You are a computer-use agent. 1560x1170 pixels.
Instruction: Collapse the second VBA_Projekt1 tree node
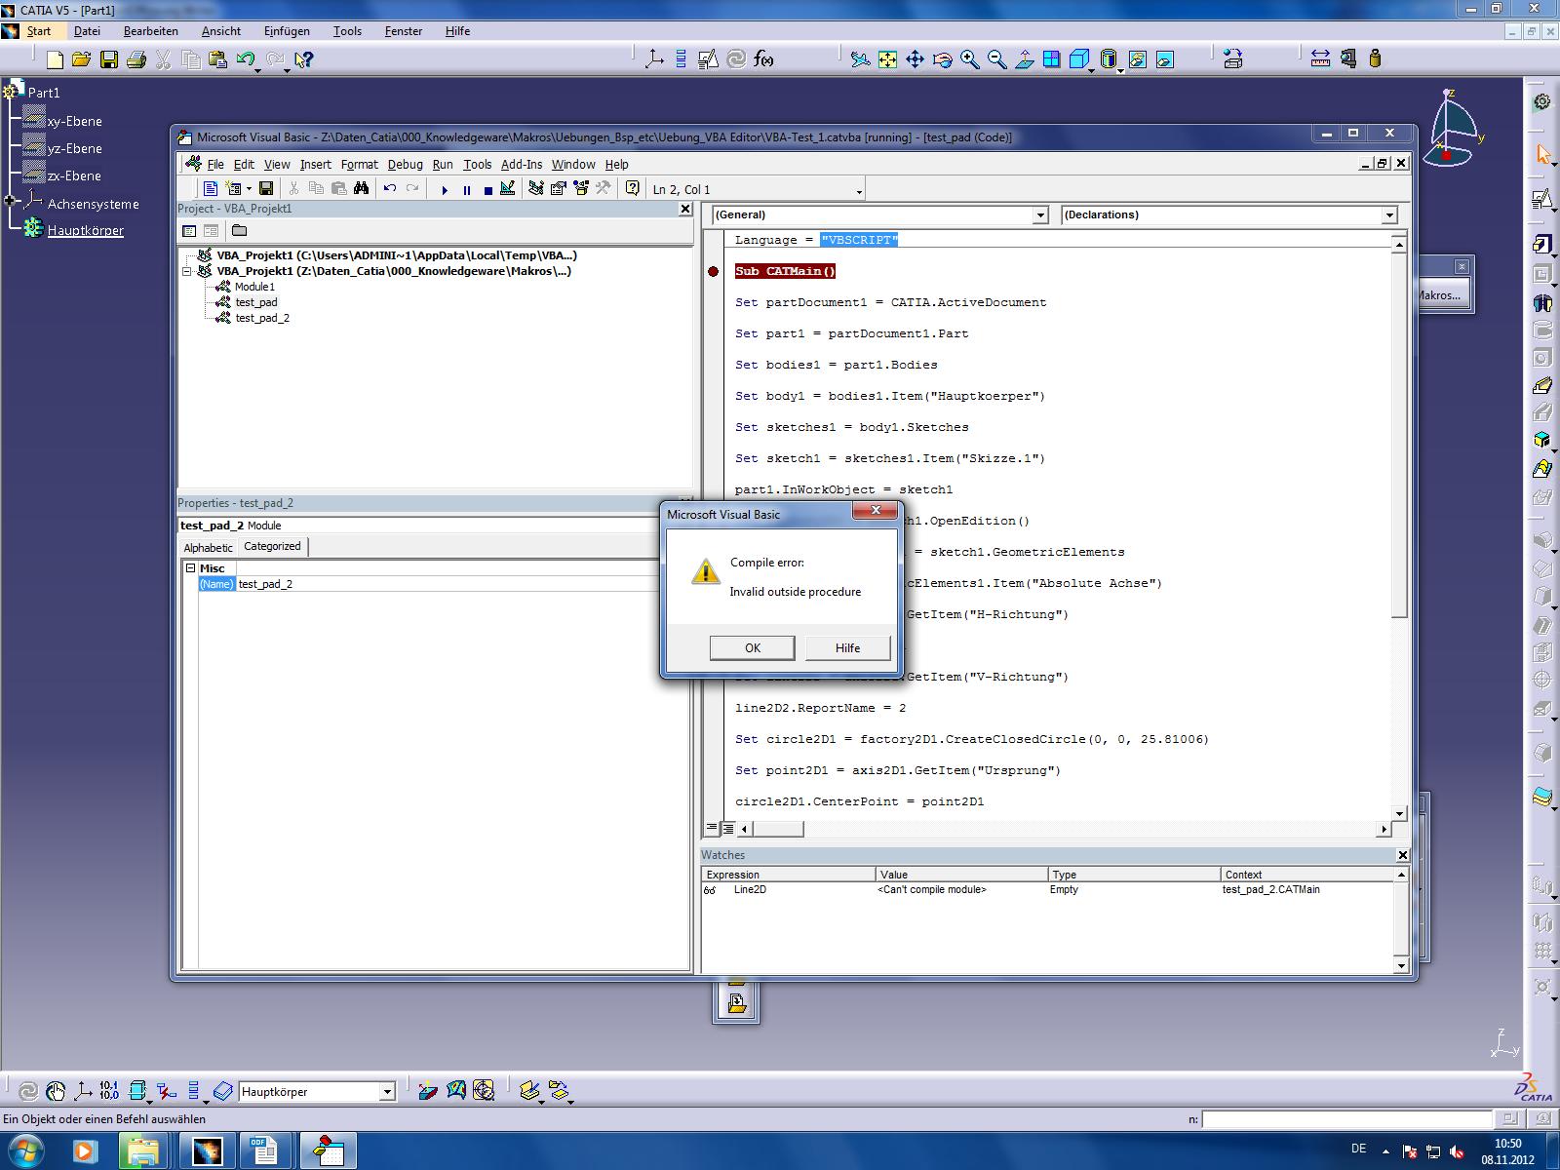(x=187, y=271)
